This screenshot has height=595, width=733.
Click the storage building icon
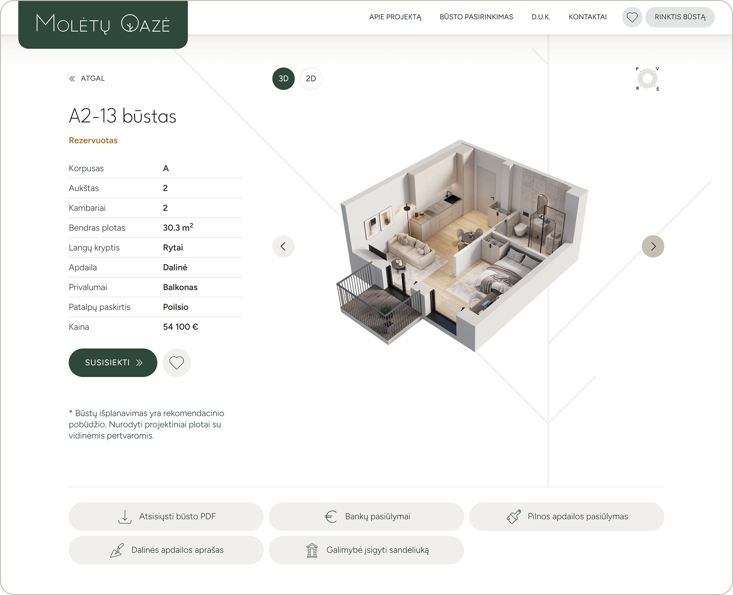(x=312, y=550)
